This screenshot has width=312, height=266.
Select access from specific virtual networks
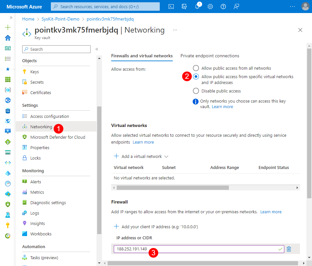pos(196,77)
